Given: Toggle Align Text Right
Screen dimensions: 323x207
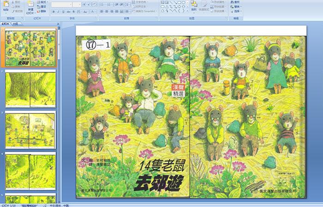Looking at the screenshot, I should (112, 12).
